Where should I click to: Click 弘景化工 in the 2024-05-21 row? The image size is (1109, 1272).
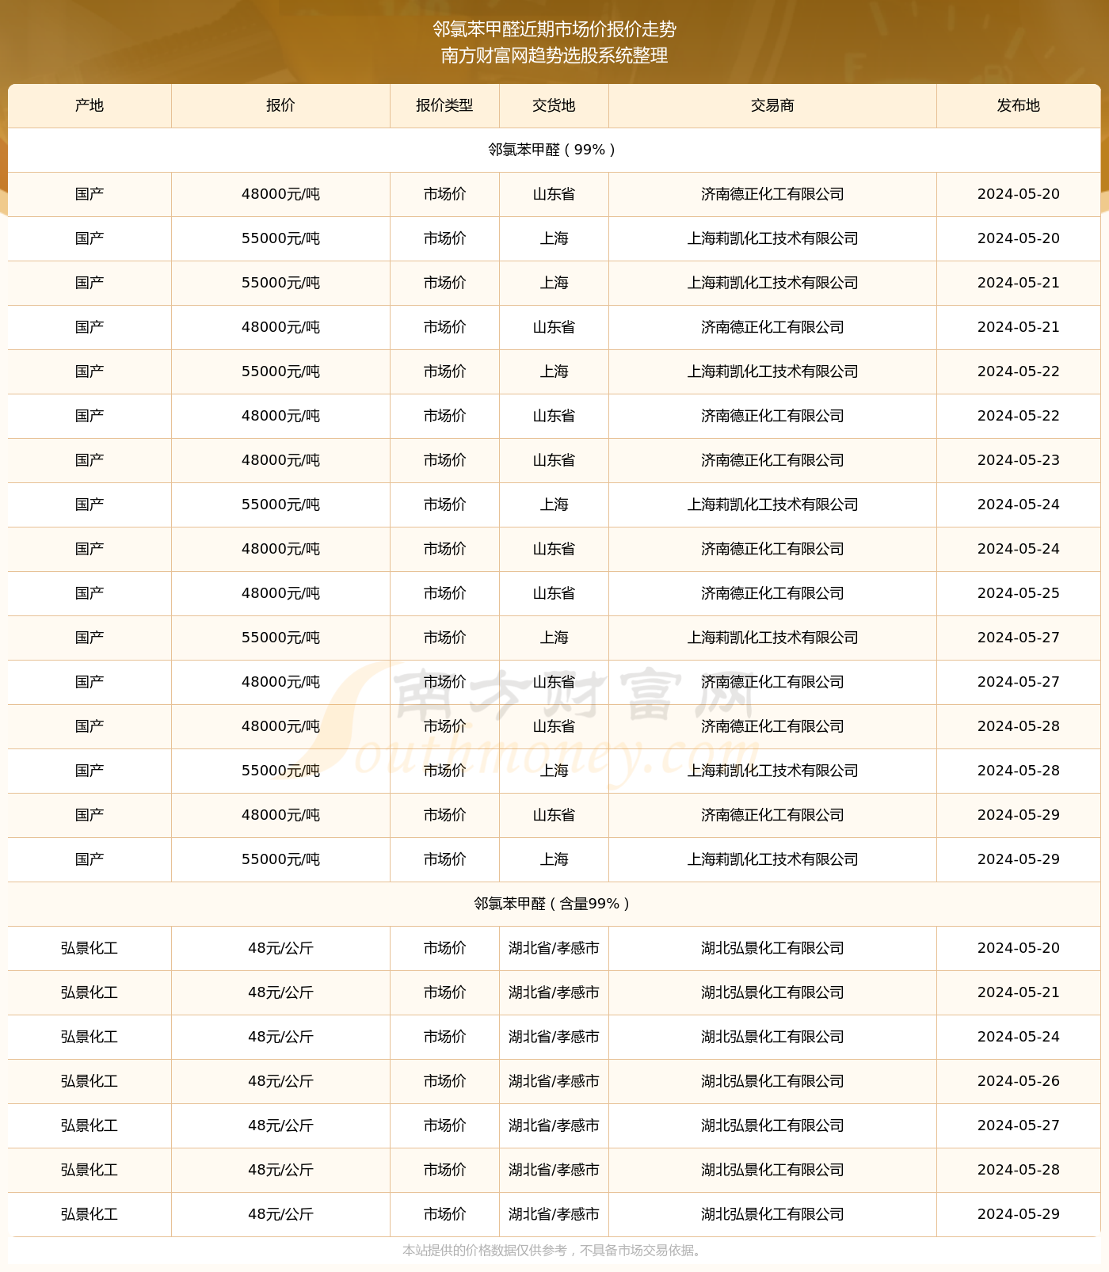90,992
